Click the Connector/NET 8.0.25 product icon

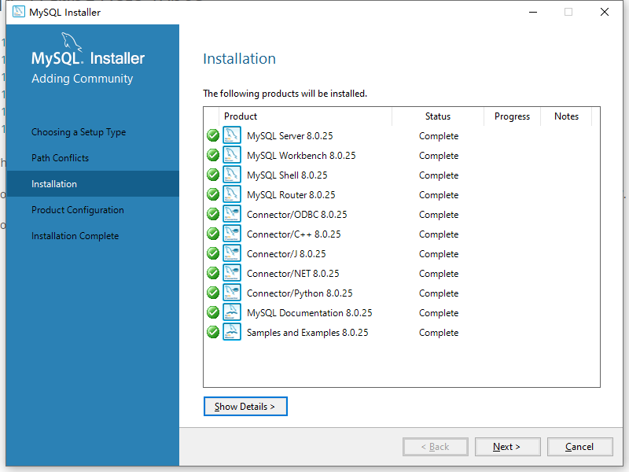[x=232, y=273]
